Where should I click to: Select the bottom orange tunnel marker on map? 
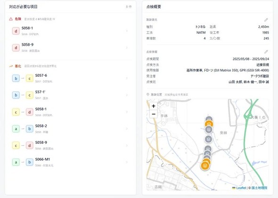[205, 166]
